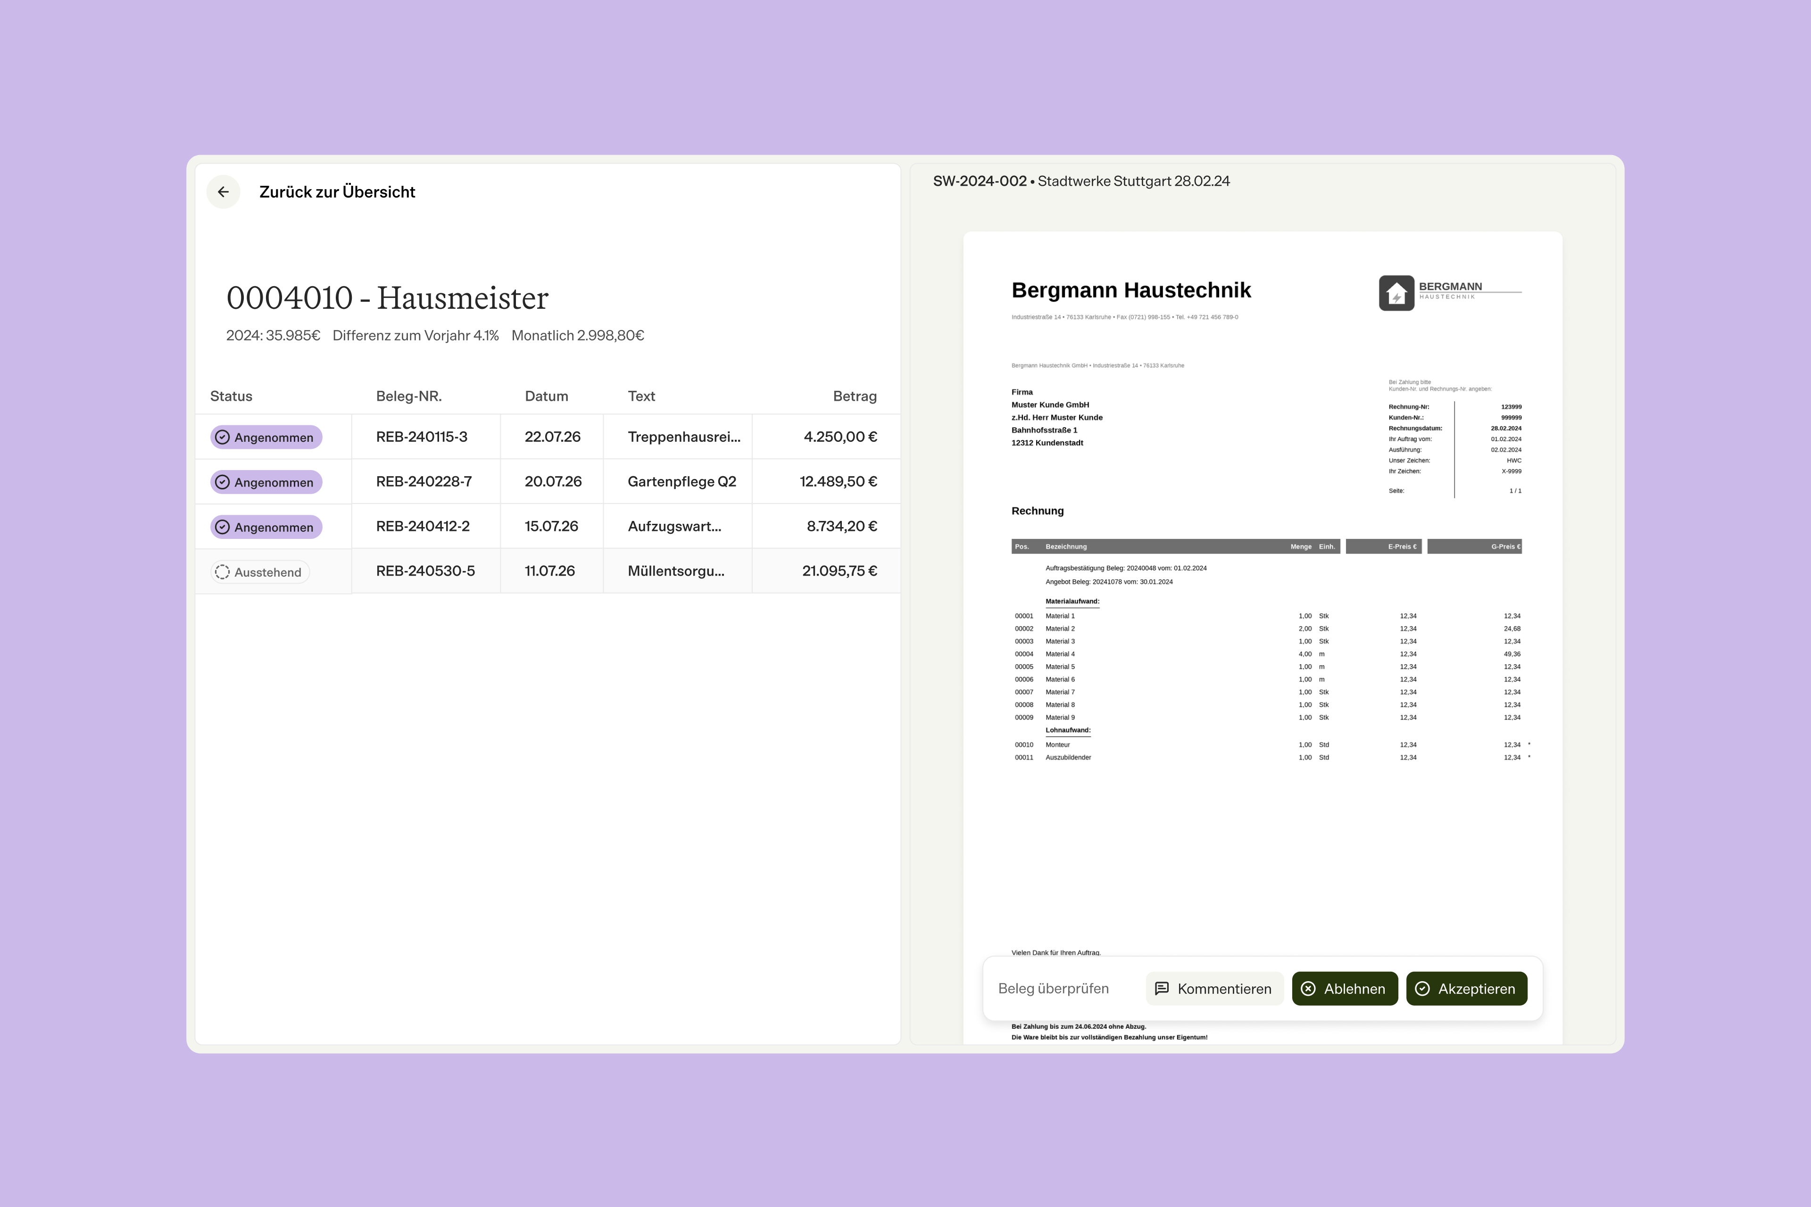Click the 'Muster Kunde GmbH' address line
The image size is (1811, 1207).
(x=1050, y=405)
